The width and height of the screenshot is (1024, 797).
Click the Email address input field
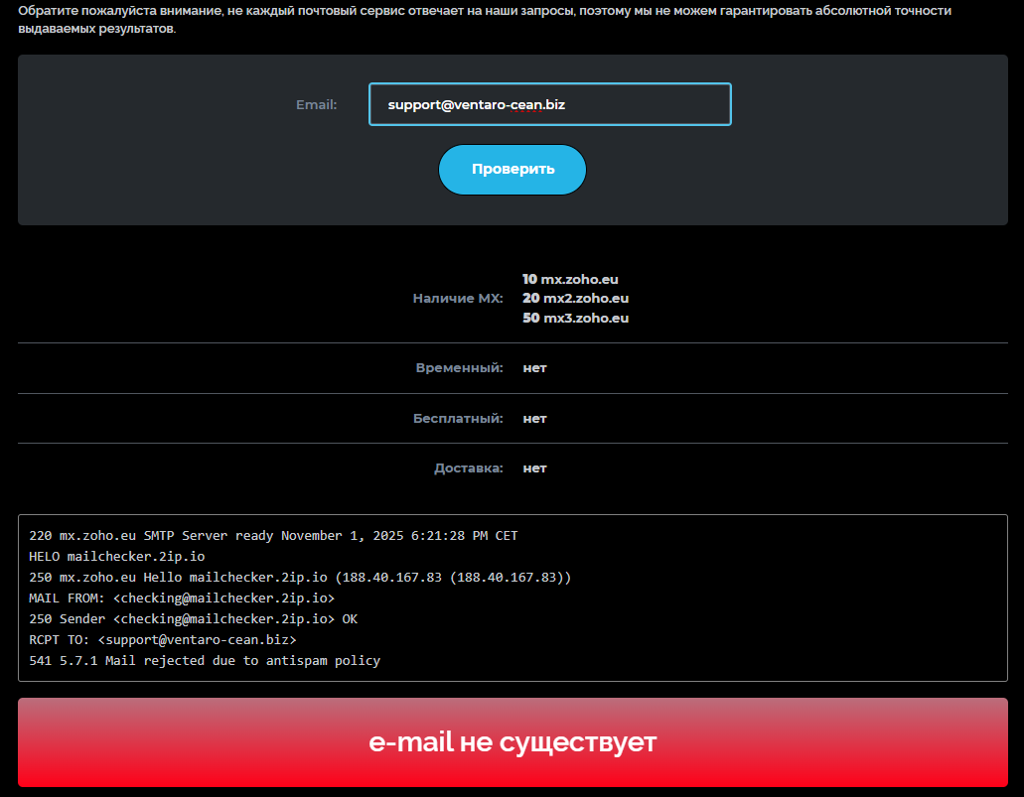549,104
